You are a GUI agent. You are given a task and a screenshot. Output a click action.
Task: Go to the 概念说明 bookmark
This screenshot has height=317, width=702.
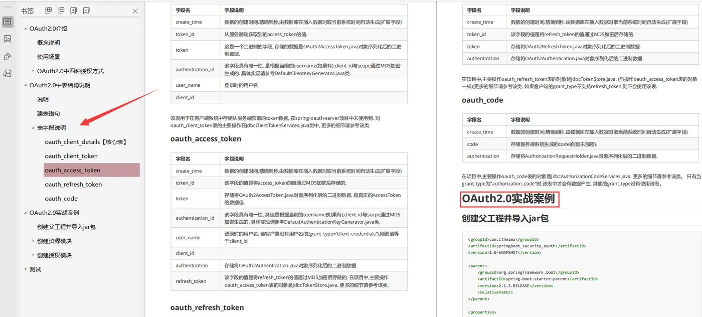pyautogui.click(x=49, y=43)
